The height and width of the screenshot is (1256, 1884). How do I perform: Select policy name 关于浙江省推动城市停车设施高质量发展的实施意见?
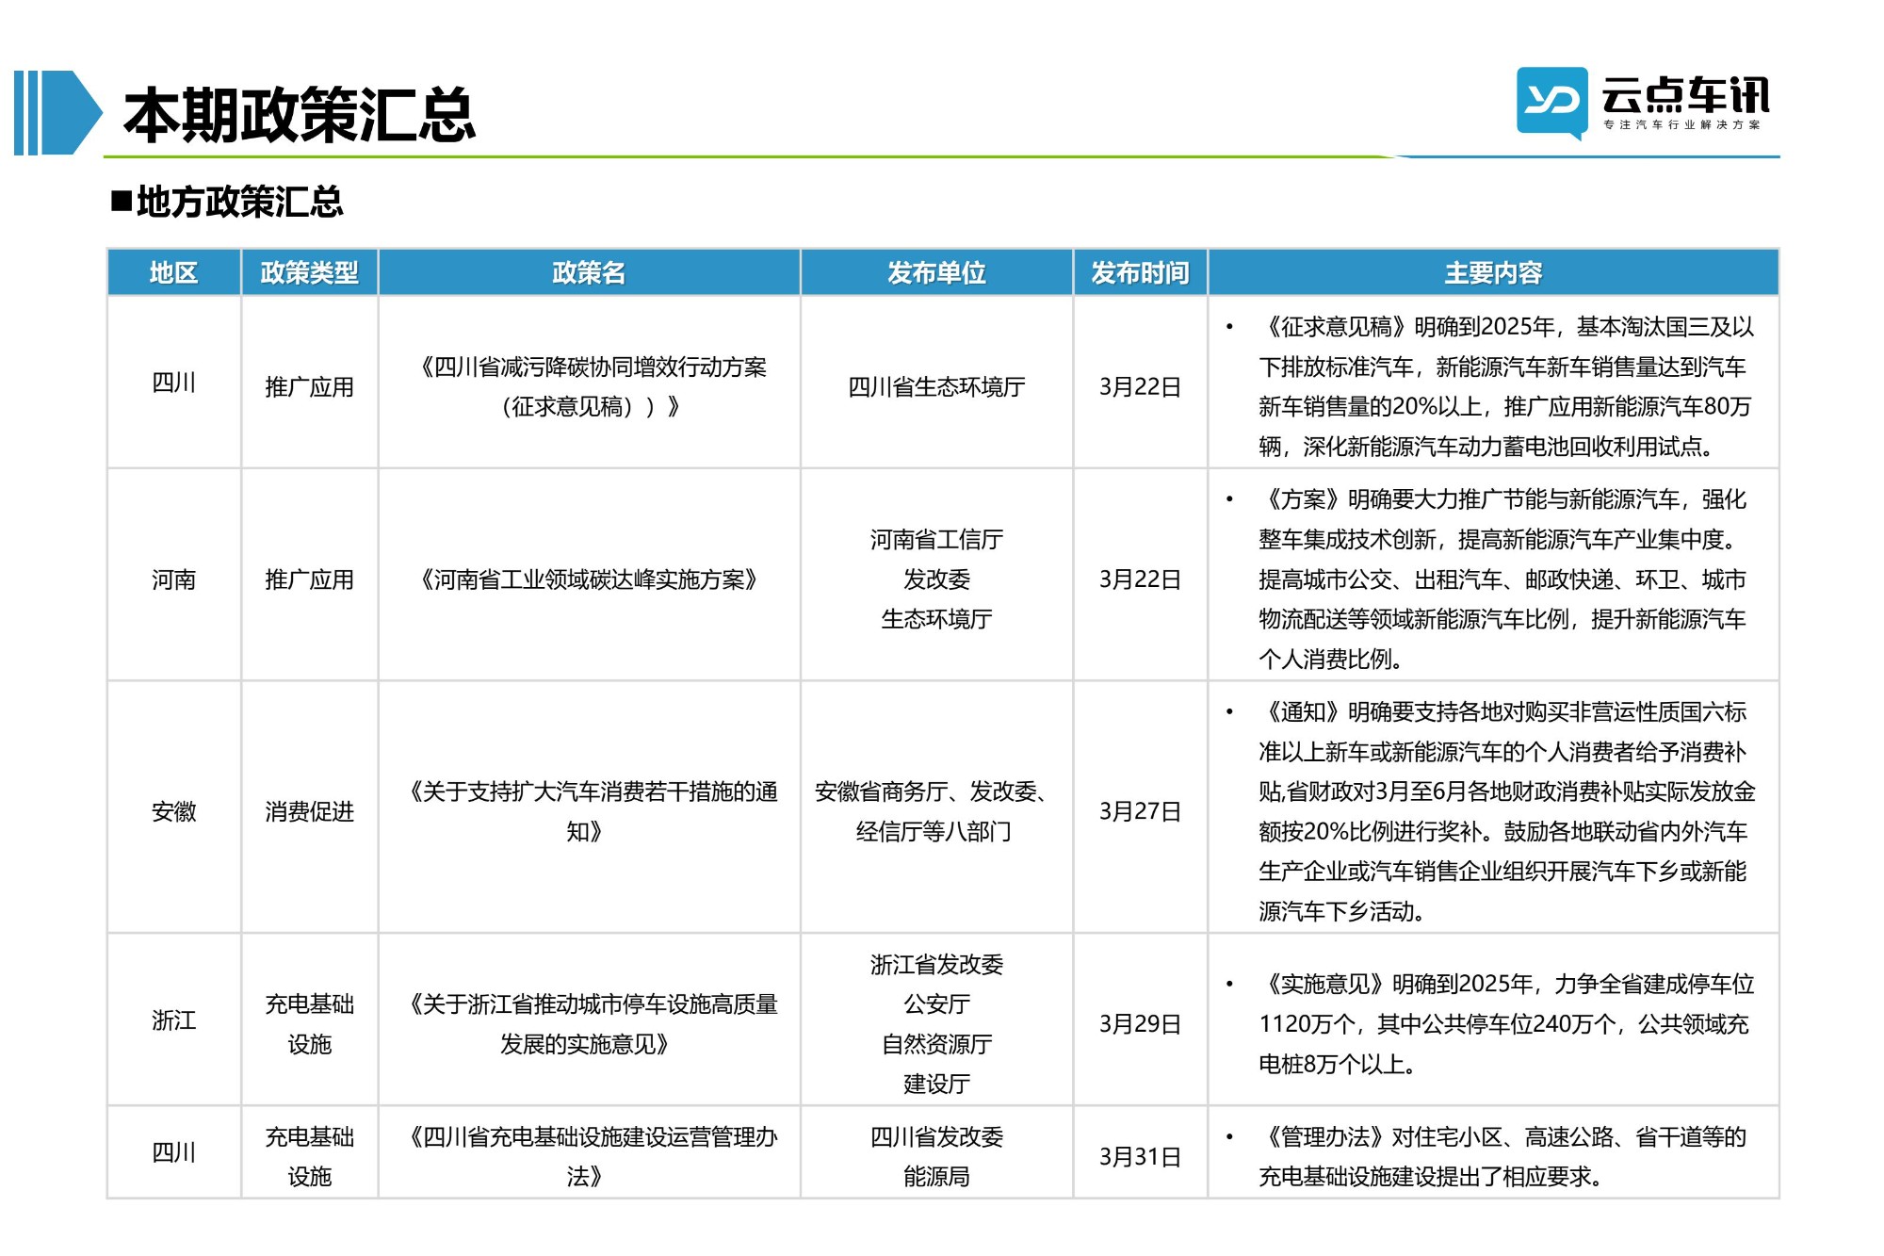pos(590,1024)
